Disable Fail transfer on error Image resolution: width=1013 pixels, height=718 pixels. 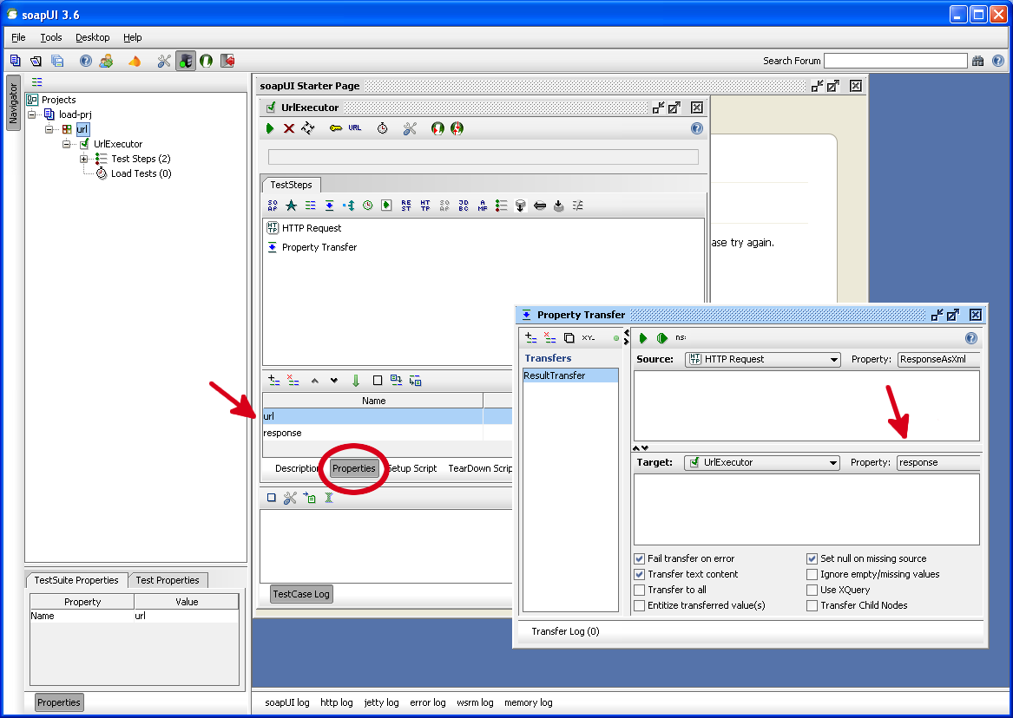640,559
